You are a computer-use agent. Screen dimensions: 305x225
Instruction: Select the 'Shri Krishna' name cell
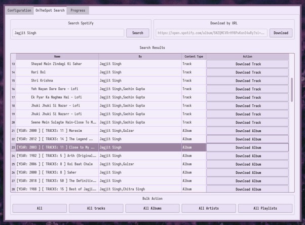57,81
